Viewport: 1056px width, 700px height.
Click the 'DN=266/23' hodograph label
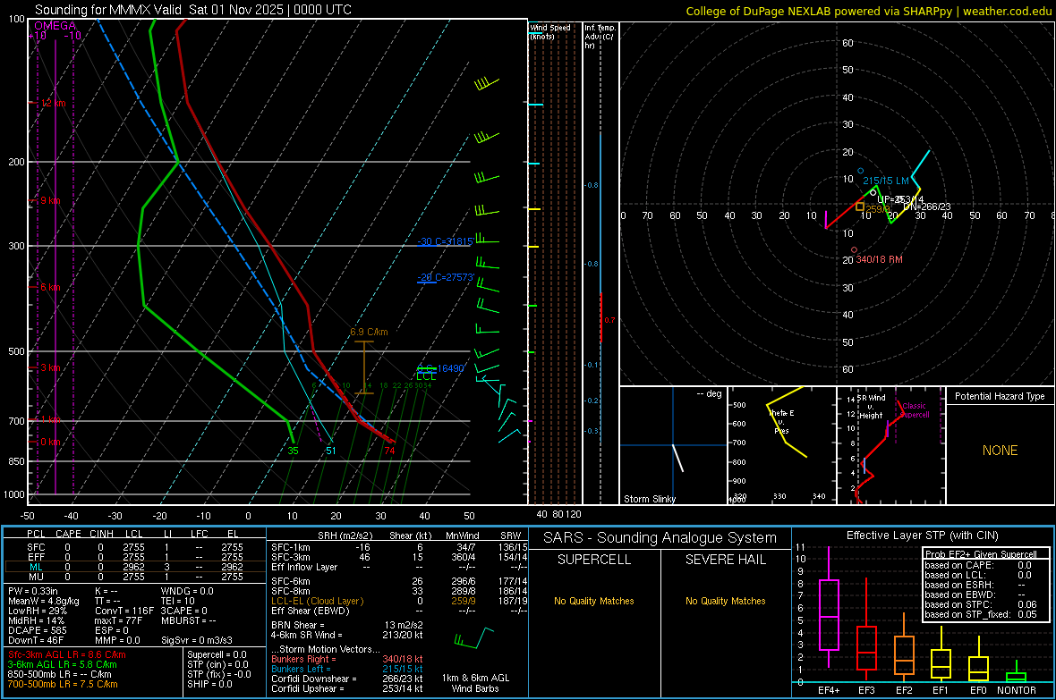pos(927,207)
